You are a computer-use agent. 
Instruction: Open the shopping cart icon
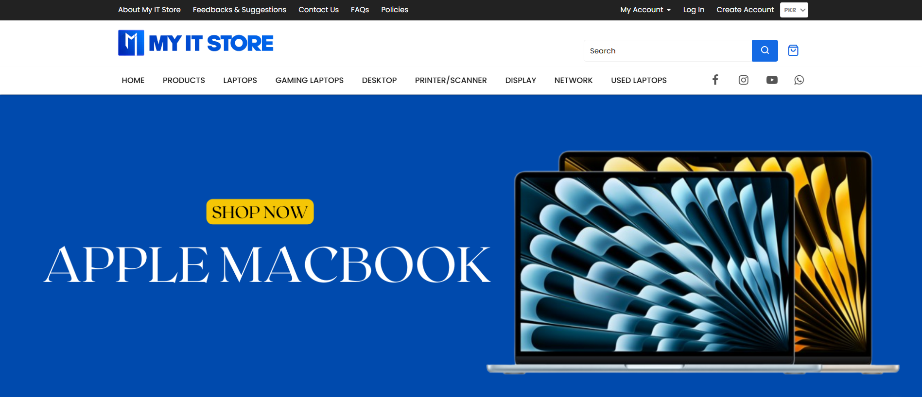click(793, 50)
